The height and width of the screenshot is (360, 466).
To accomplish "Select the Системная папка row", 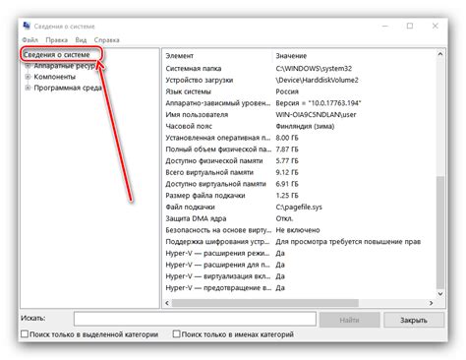I will [x=299, y=69].
